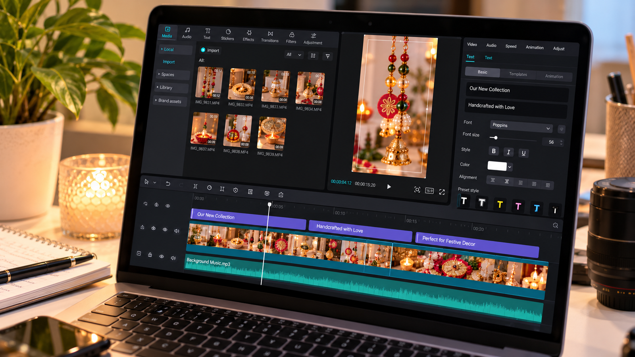Open the Templates sub-tab
The image size is (635, 357).
coord(518,74)
